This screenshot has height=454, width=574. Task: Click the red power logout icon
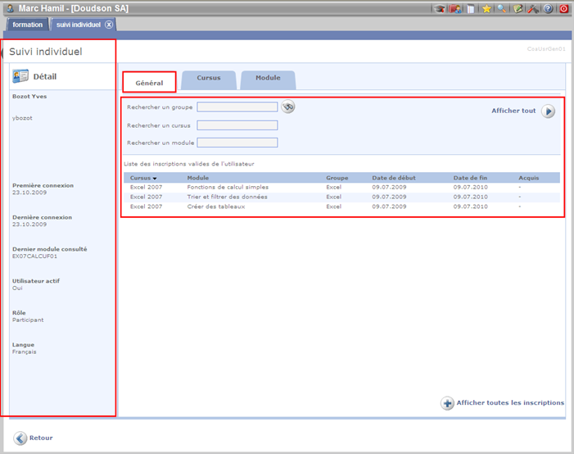(x=563, y=9)
